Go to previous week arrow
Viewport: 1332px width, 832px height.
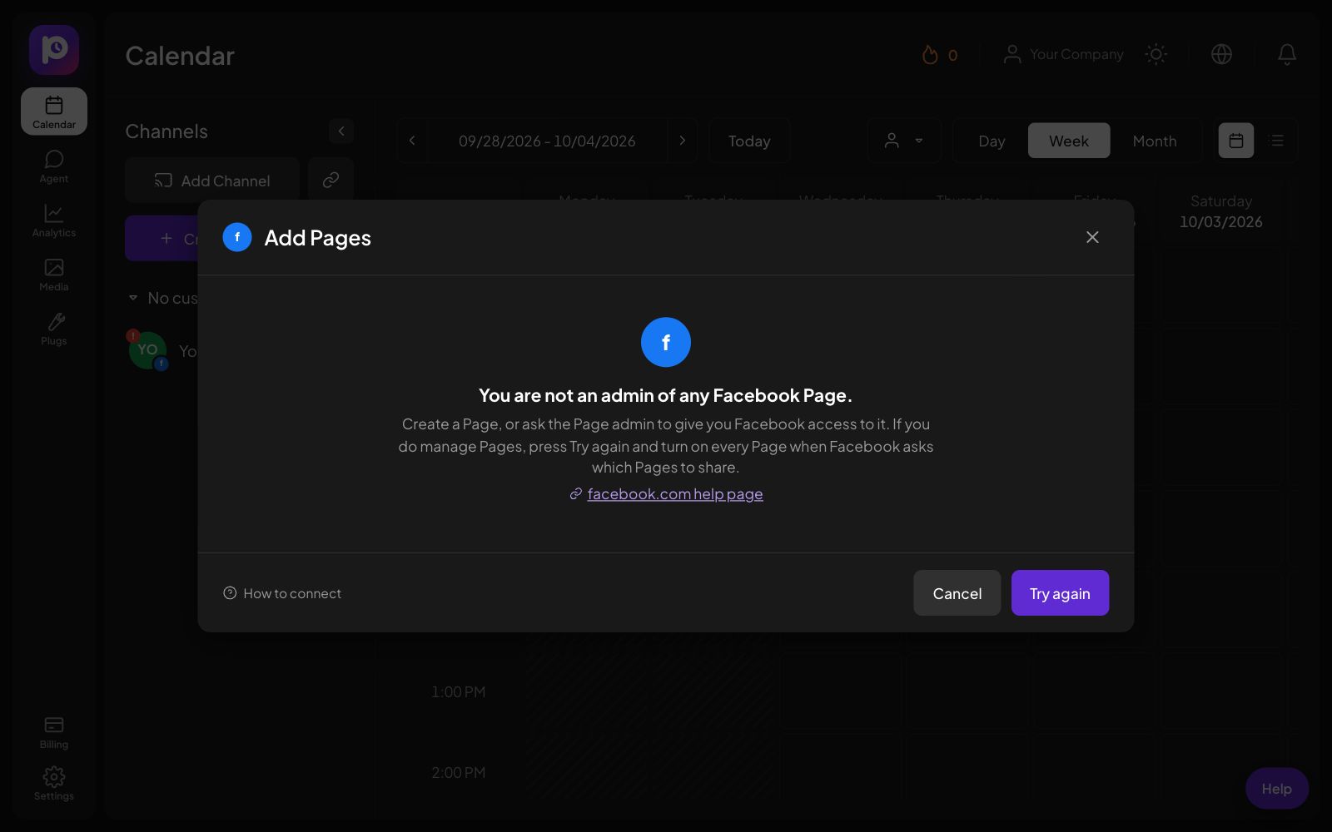(412, 141)
